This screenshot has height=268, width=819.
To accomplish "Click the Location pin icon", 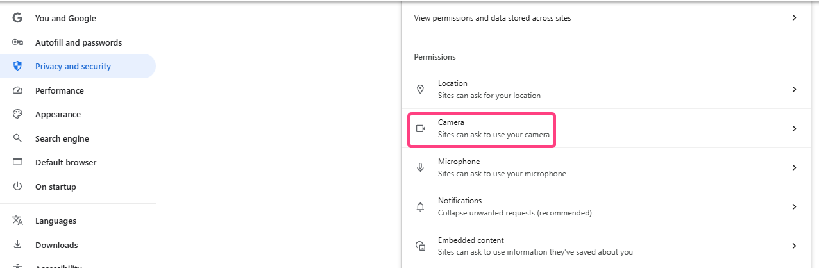I will tap(421, 89).
